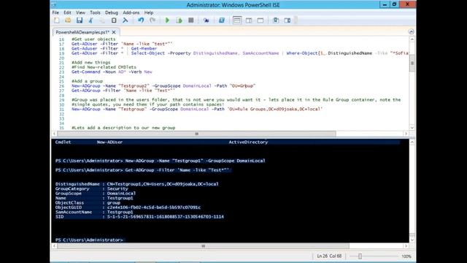Open the Debug menu
Screen dimensions: 467x263
coord(112,12)
